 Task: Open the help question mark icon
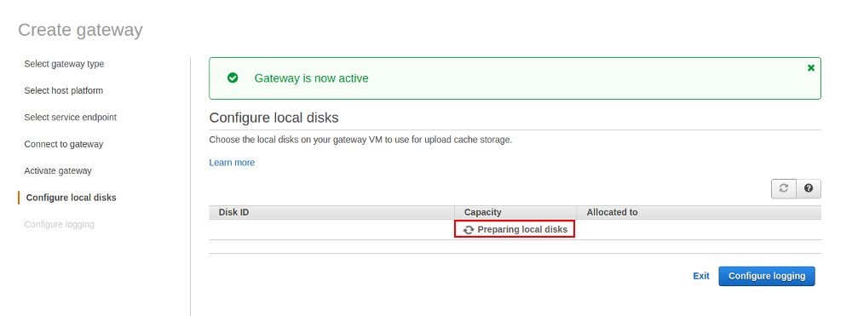click(x=809, y=188)
